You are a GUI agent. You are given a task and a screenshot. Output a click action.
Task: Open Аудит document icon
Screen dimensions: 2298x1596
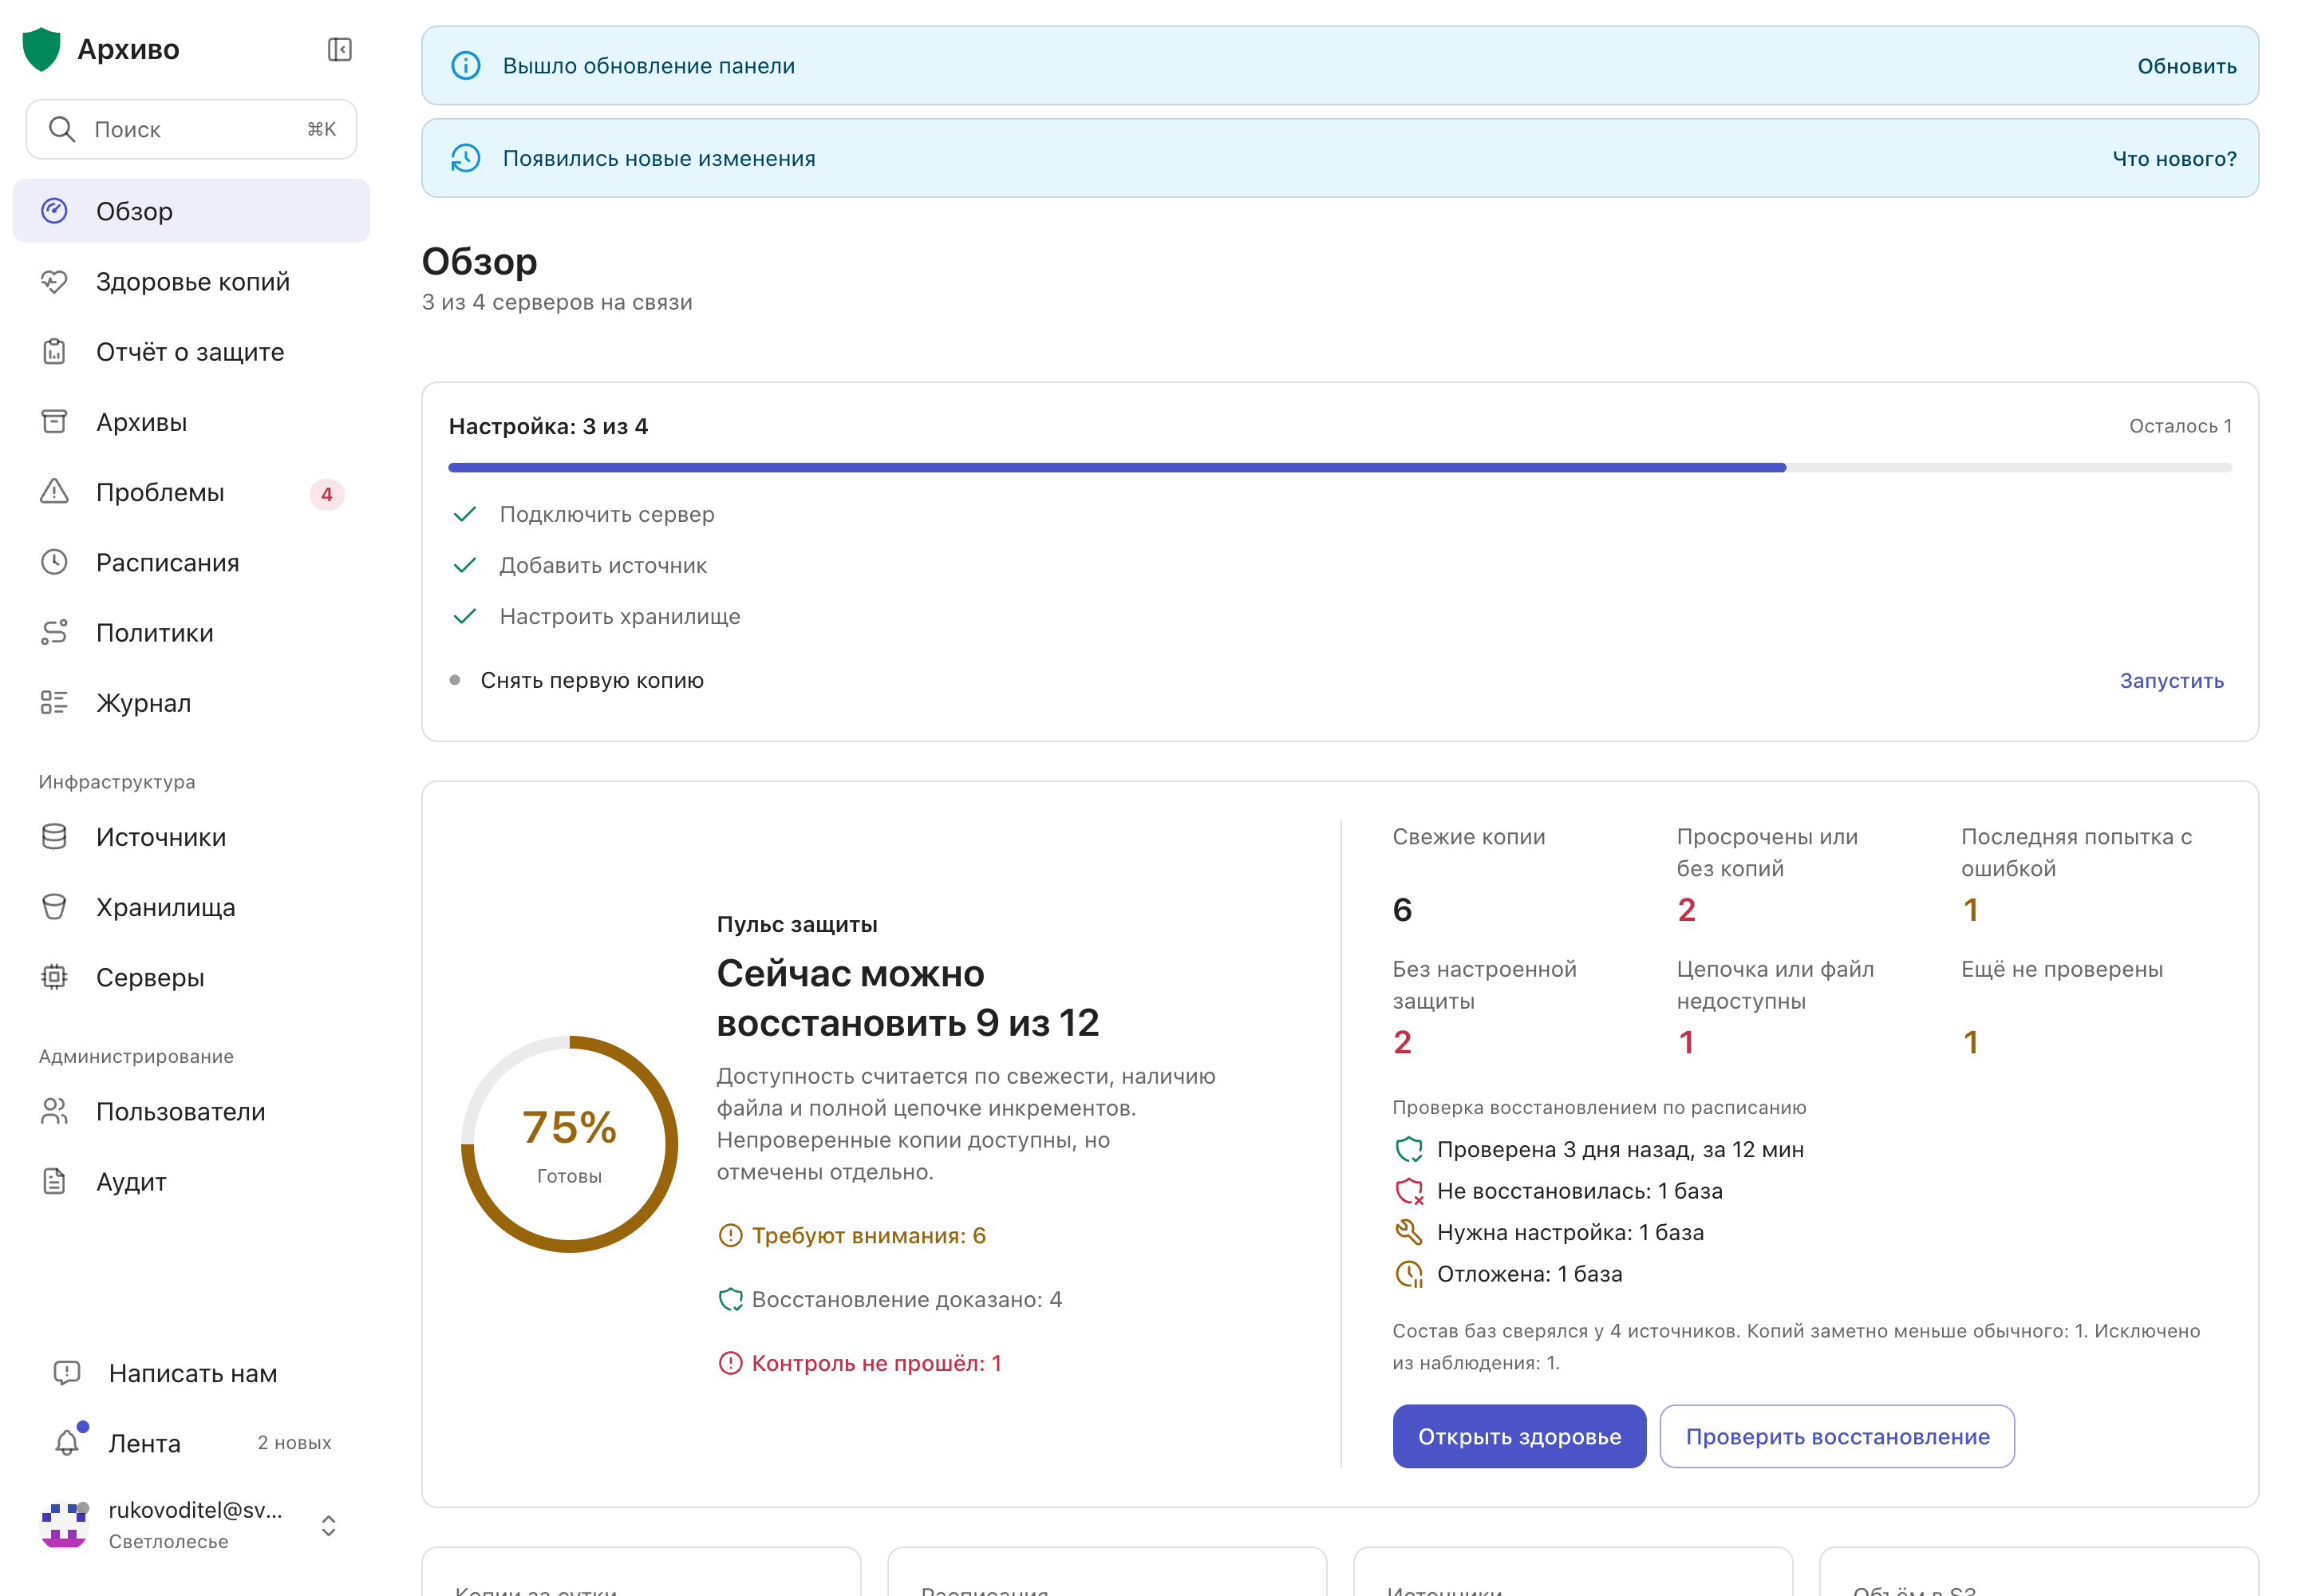tap(54, 1181)
